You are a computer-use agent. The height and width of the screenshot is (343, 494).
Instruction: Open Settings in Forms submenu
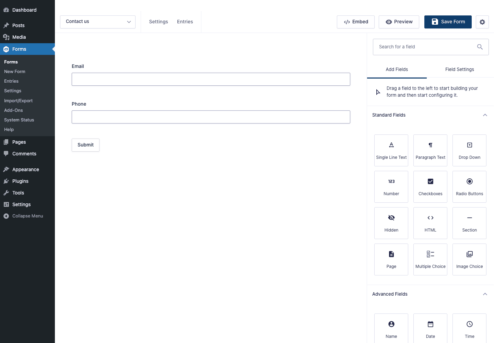[27, 91]
